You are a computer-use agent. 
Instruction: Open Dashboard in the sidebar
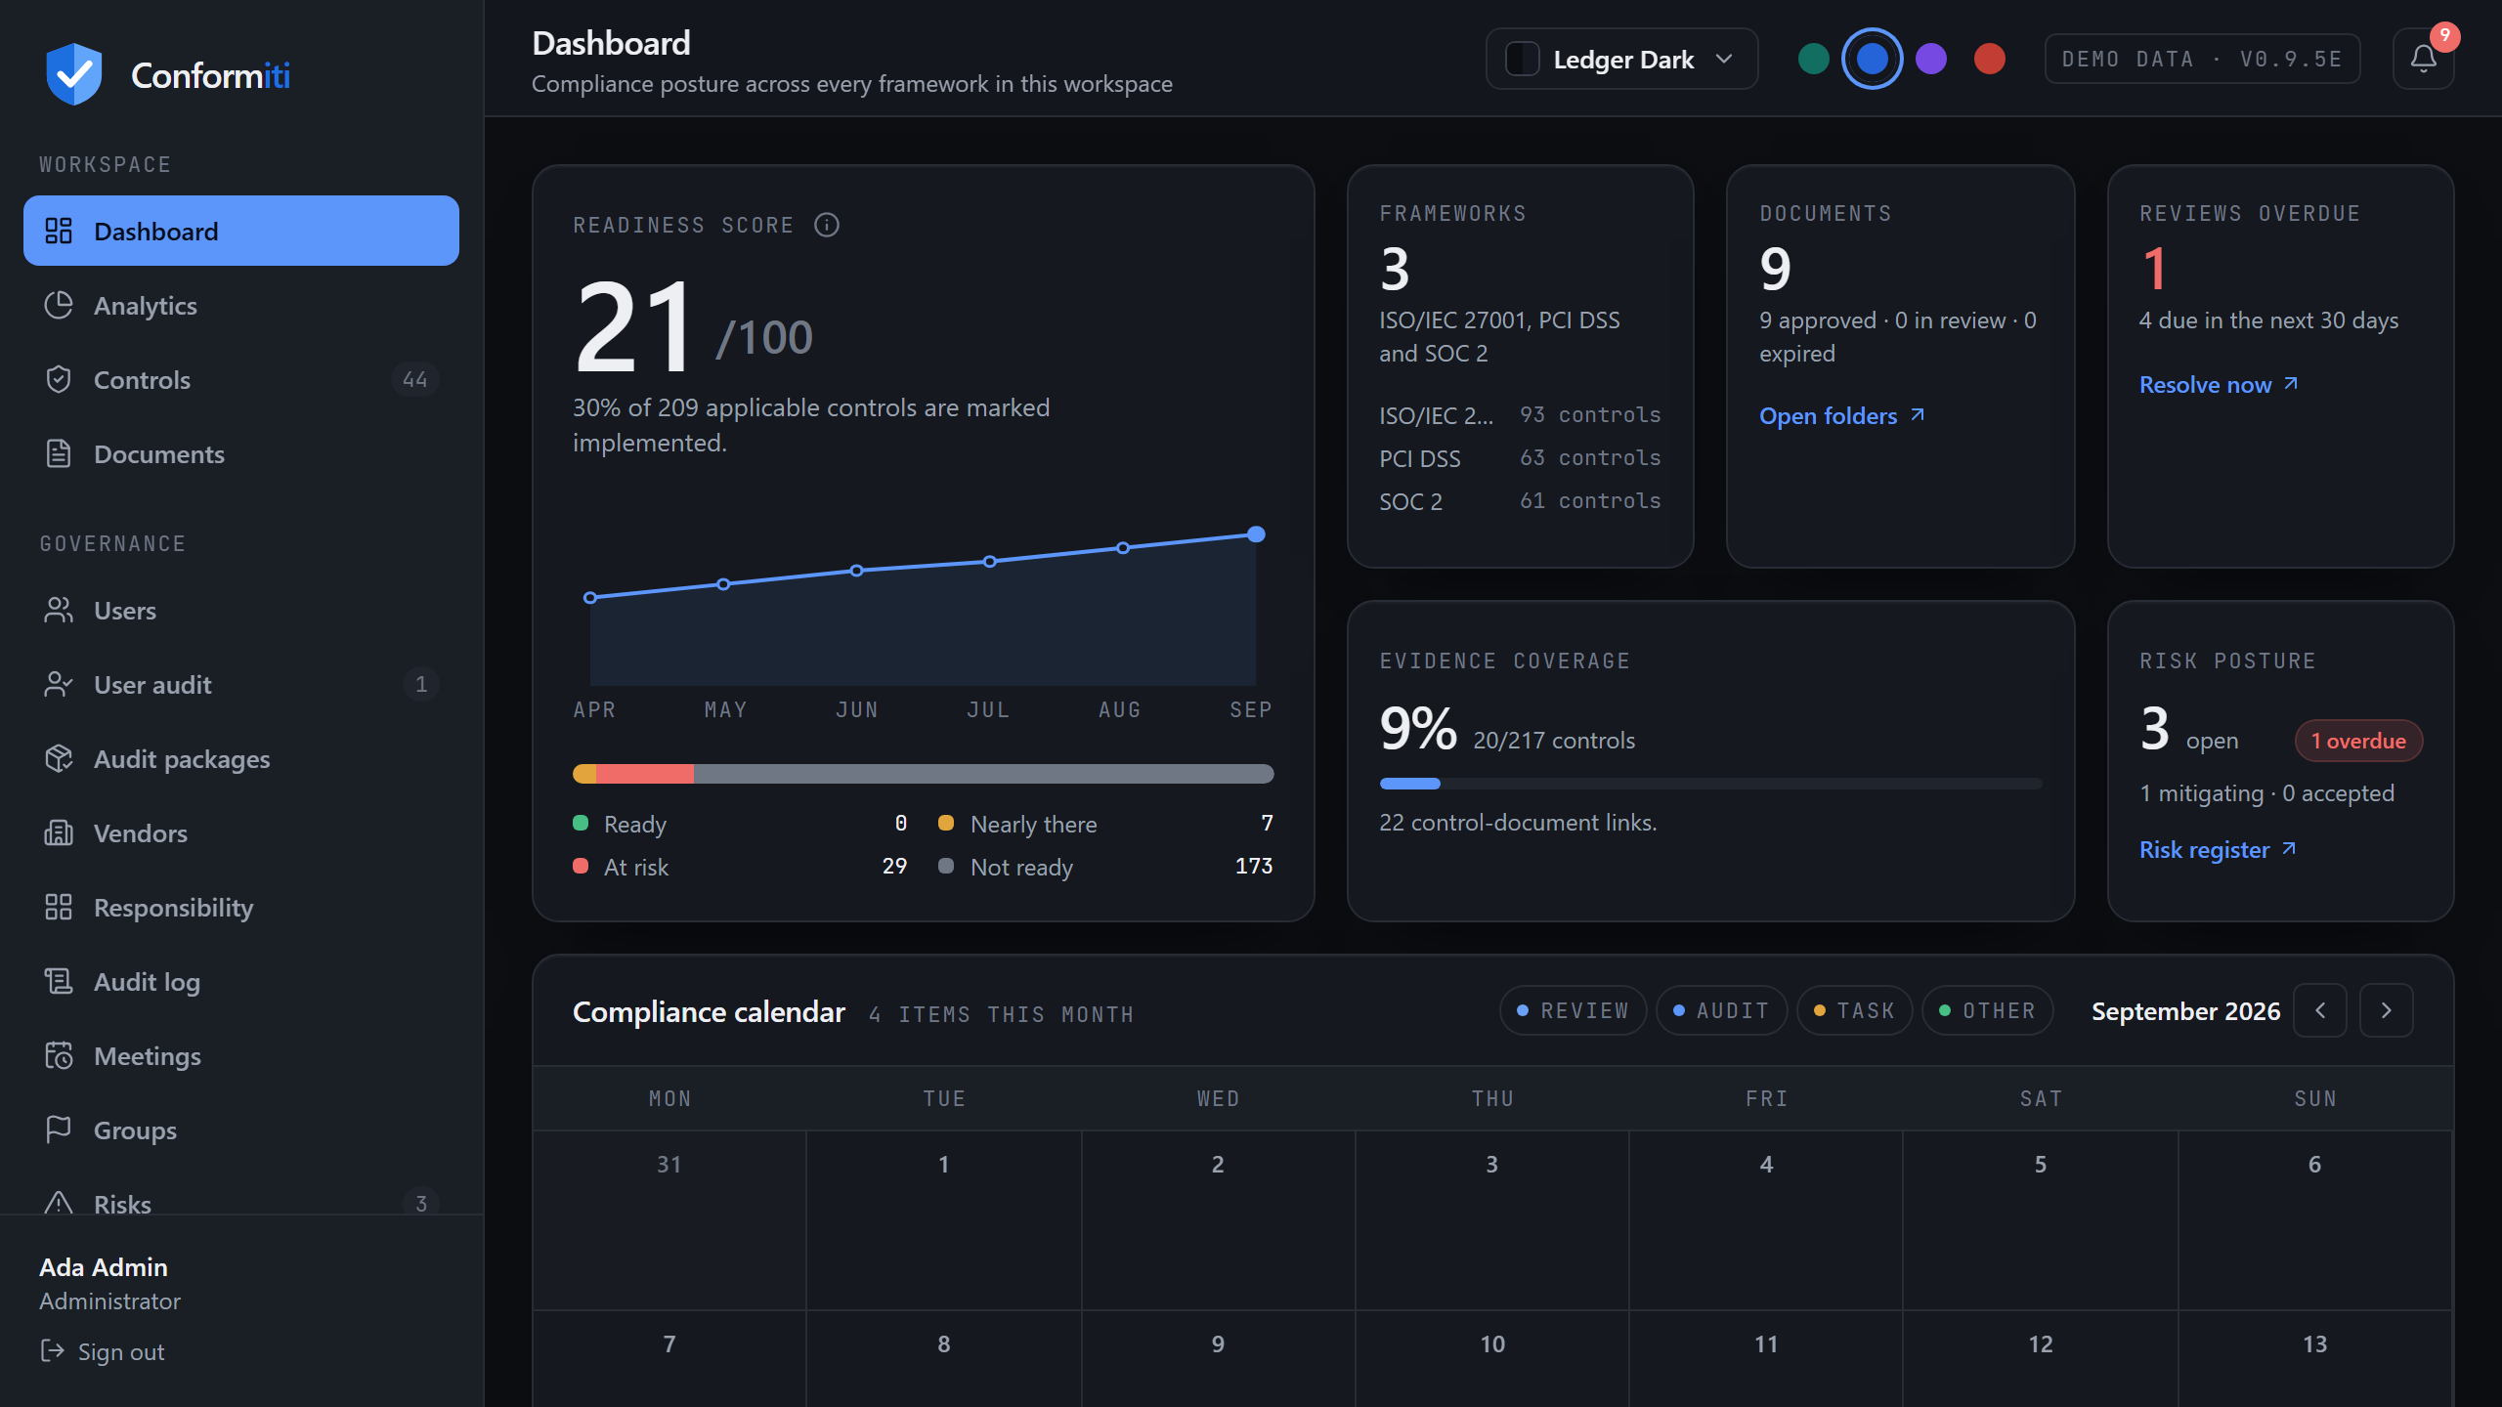241,231
